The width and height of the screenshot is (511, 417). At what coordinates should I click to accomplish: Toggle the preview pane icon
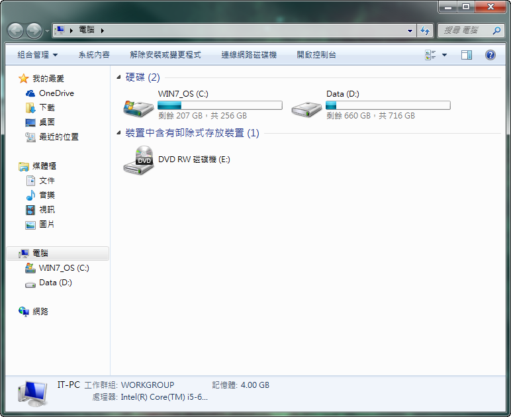pos(467,55)
